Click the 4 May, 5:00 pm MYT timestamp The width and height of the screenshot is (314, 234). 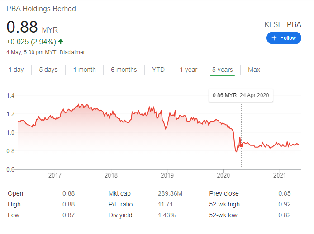(x=31, y=52)
